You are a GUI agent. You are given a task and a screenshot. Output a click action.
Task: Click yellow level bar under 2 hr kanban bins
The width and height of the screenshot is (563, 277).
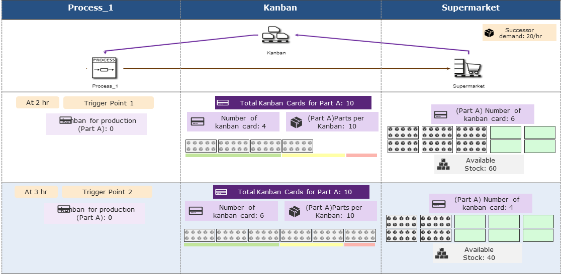click(313, 156)
